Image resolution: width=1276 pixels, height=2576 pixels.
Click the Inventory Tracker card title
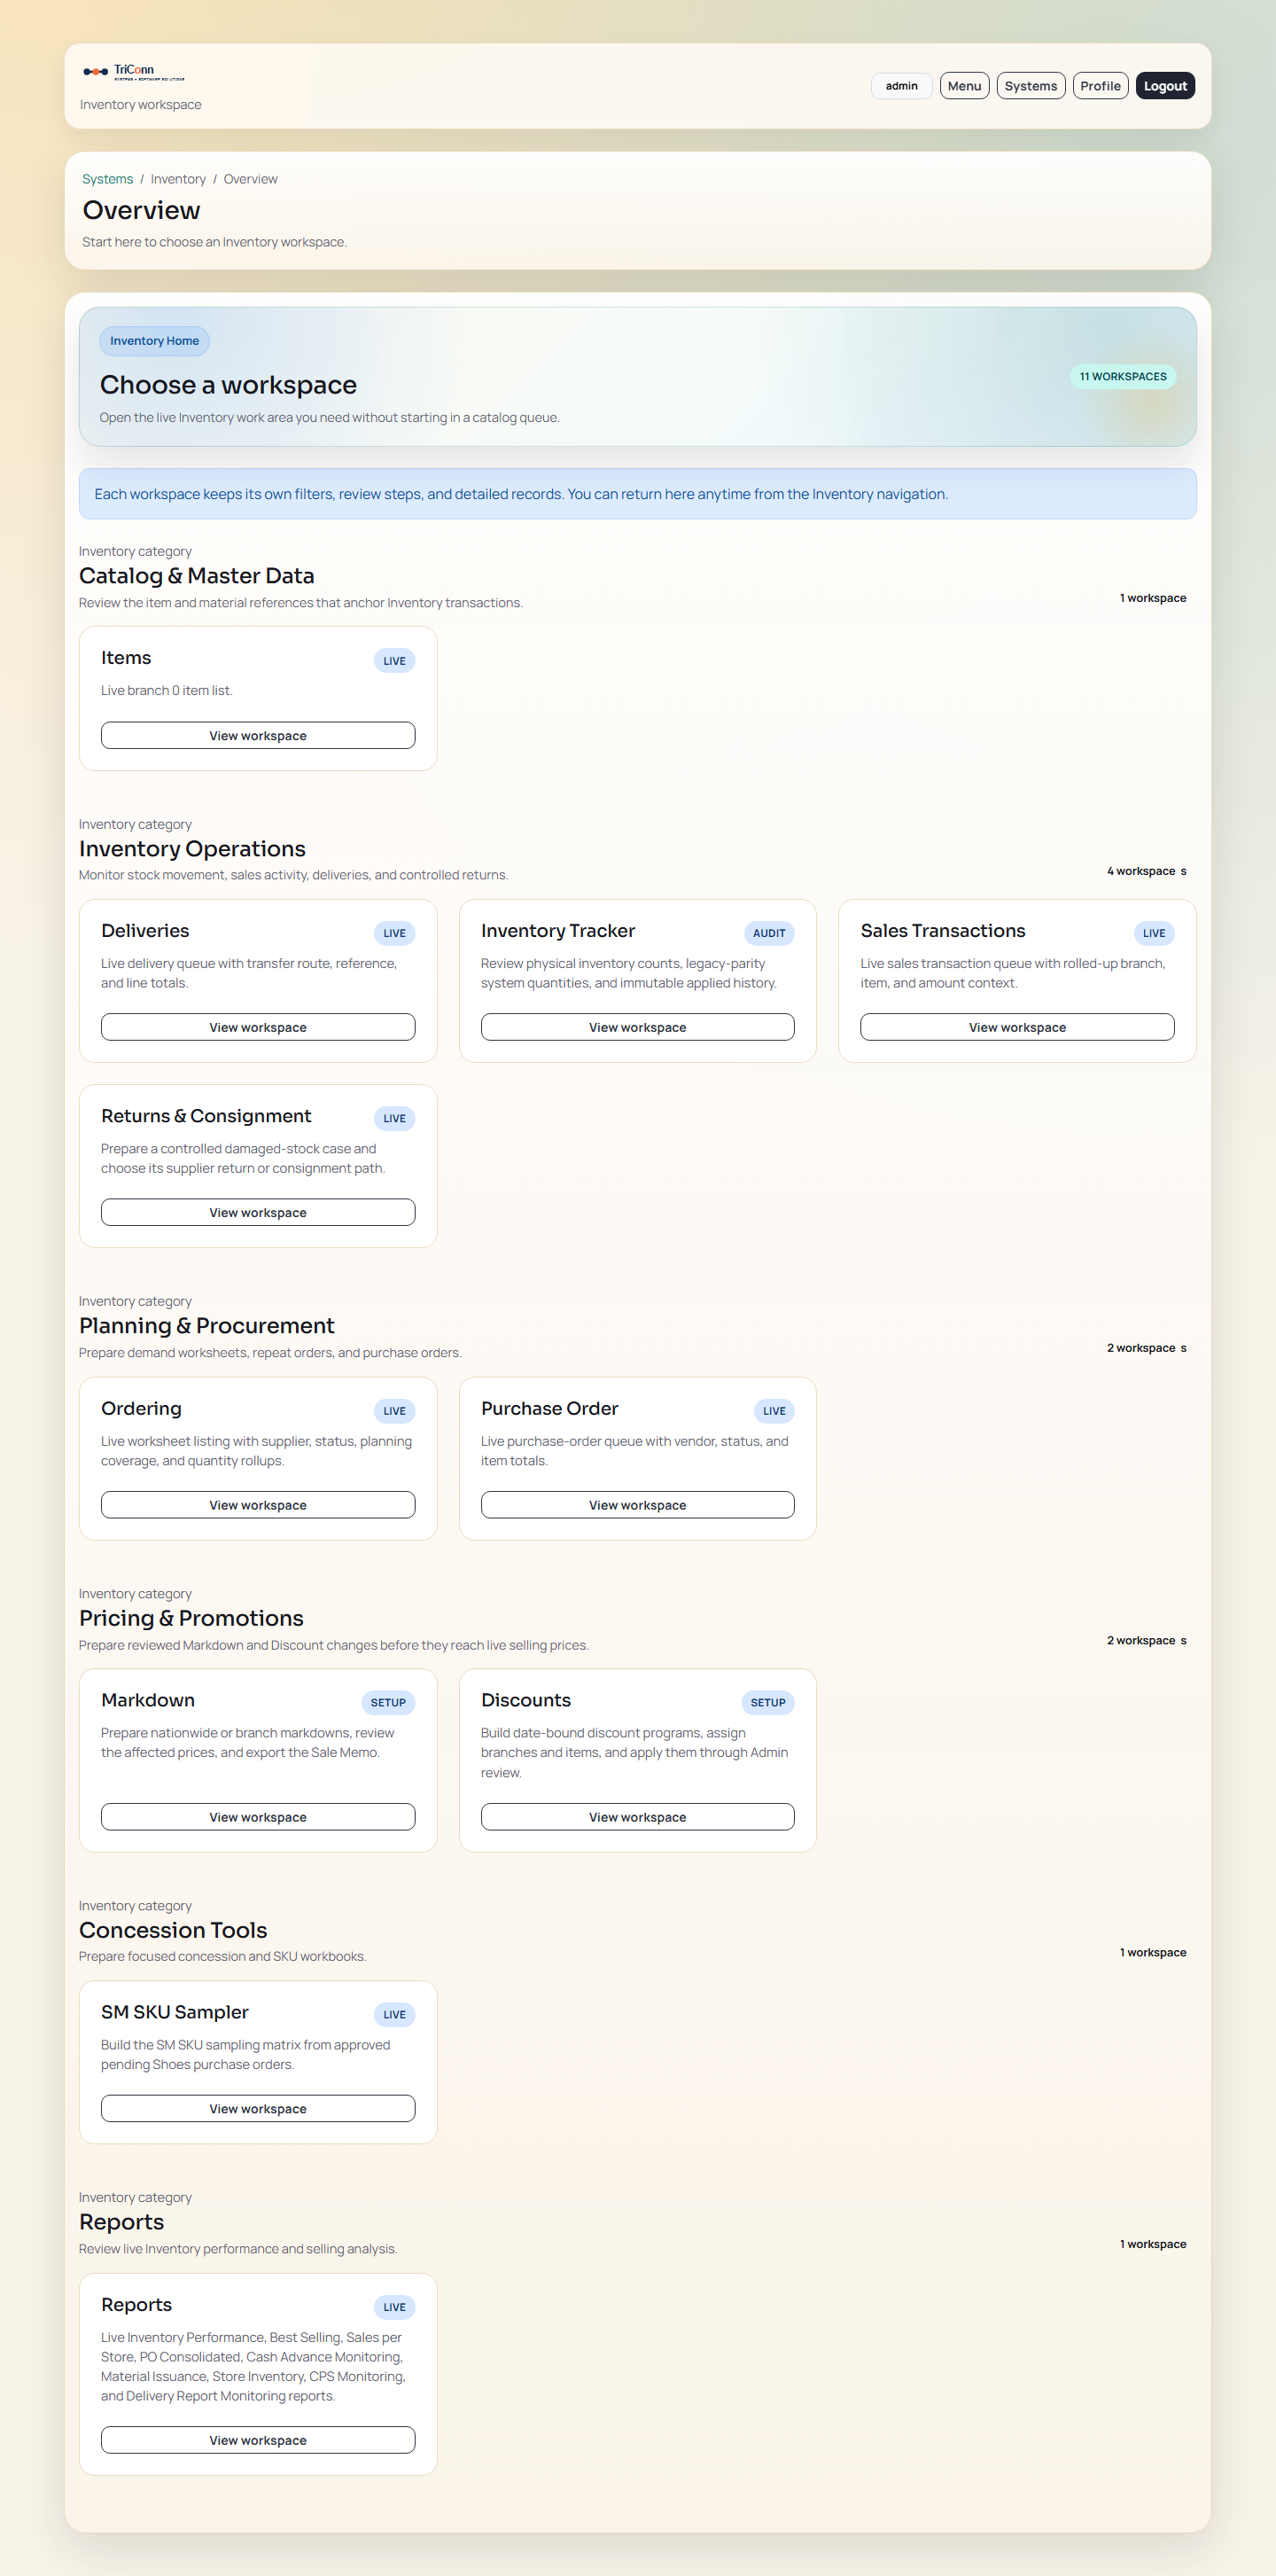558,931
